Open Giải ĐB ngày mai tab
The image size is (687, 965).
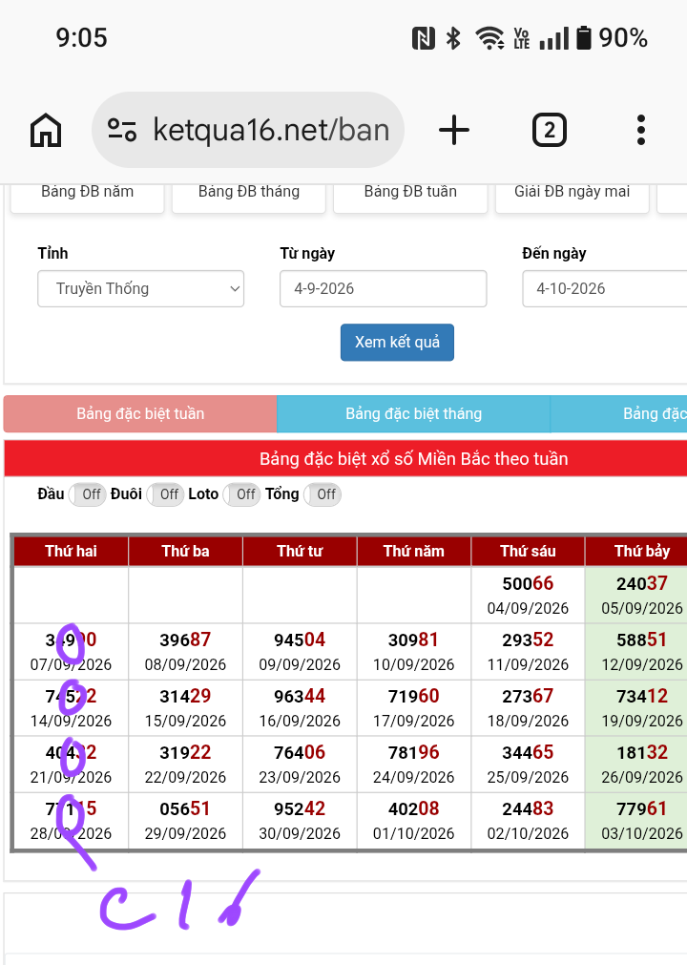pos(572,199)
